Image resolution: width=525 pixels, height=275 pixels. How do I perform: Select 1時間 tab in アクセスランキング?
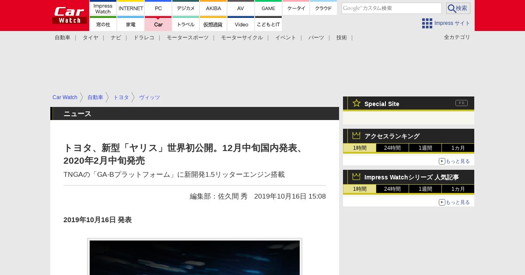tap(360, 148)
